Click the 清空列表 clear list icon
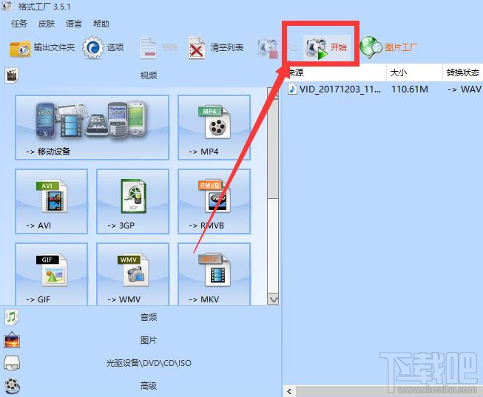 (x=197, y=48)
